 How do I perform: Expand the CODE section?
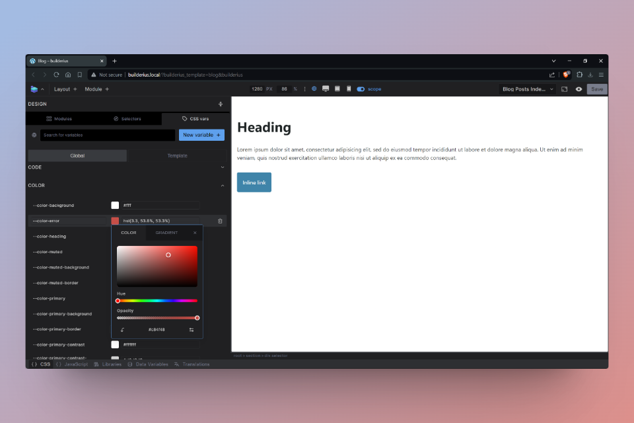point(222,167)
